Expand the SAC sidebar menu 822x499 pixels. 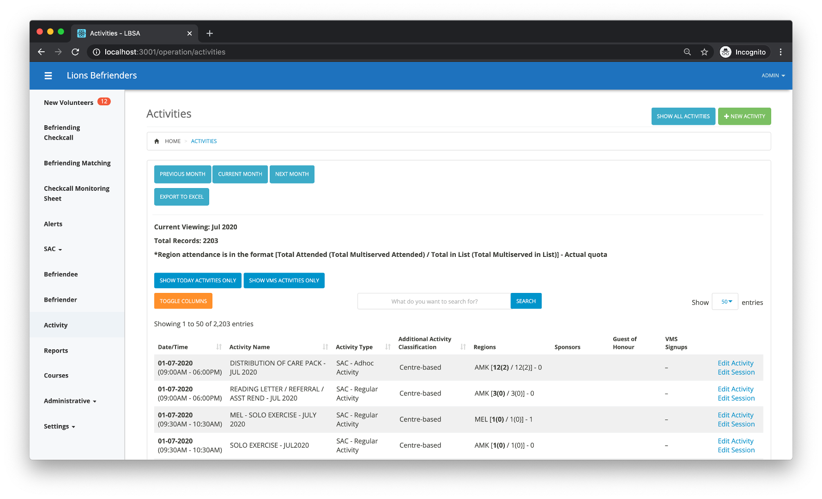[x=53, y=249]
